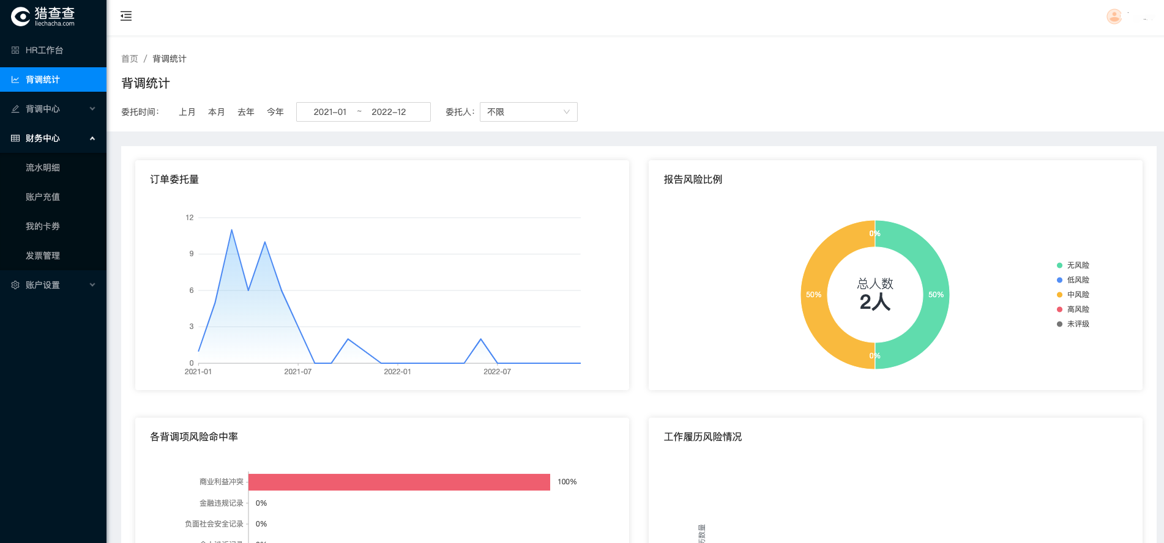Click the red 商业利益冲突 bar
This screenshot has height=543, width=1164.
pos(399,482)
